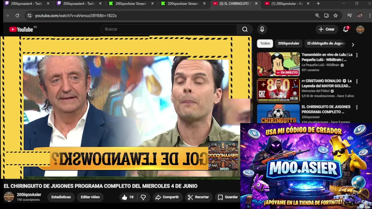Open a new tab with plus button
The image size is (372, 209).
[x=318, y=3]
